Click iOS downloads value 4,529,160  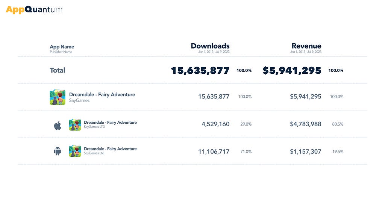coord(215,124)
